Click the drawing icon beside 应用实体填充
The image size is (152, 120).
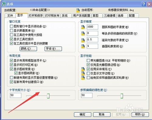83,69
